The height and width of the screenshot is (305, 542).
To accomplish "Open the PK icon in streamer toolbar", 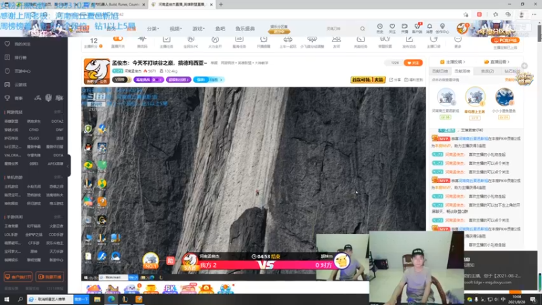I will (190, 39).
